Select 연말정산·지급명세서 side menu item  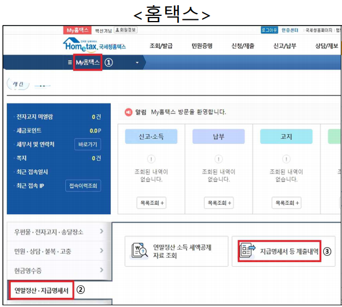(x=41, y=291)
